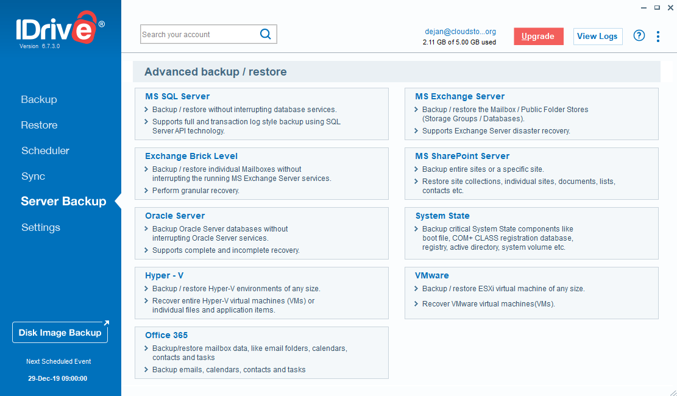The image size is (677, 396).
Task: Open View Logs
Action: click(x=597, y=36)
